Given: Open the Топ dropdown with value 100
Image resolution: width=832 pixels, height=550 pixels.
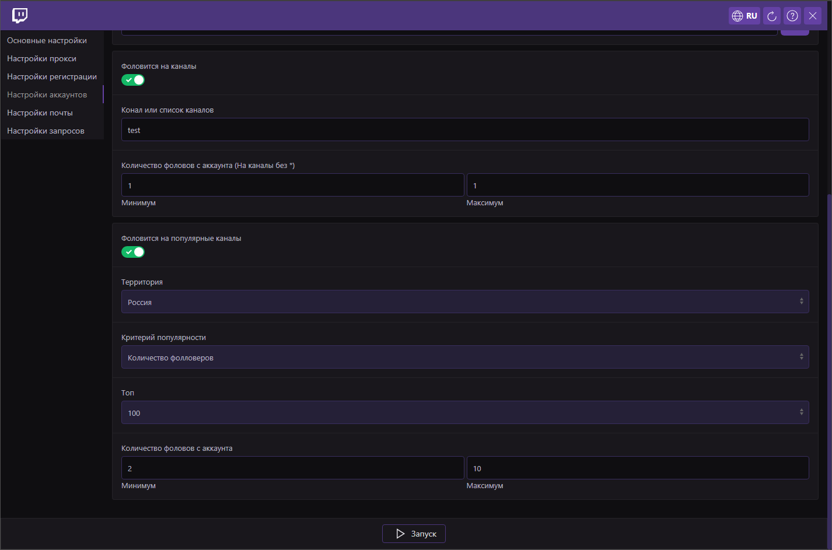Looking at the screenshot, I should point(465,412).
